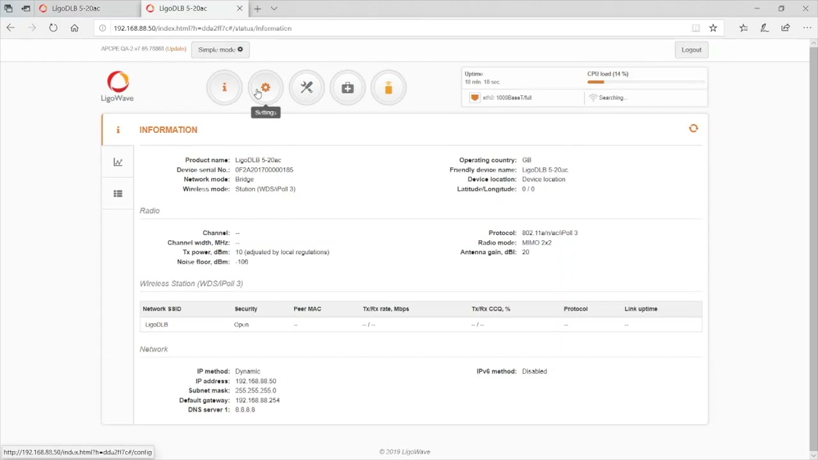
Task: Show the tabs you've set aside icon
Action: 8,9
